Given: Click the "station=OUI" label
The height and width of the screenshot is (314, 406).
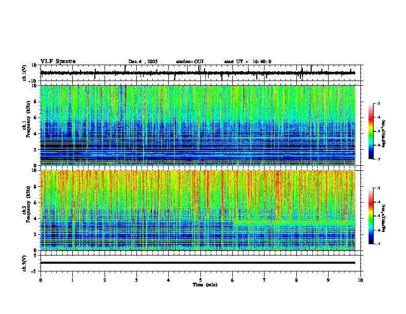Looking at the screenshot, I should click(x=190, y=62).
